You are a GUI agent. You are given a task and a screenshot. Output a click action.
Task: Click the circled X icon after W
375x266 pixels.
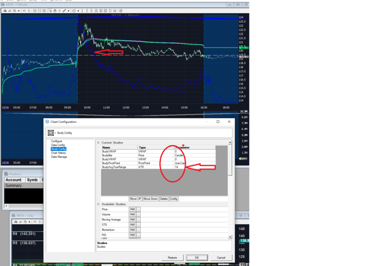121,11
